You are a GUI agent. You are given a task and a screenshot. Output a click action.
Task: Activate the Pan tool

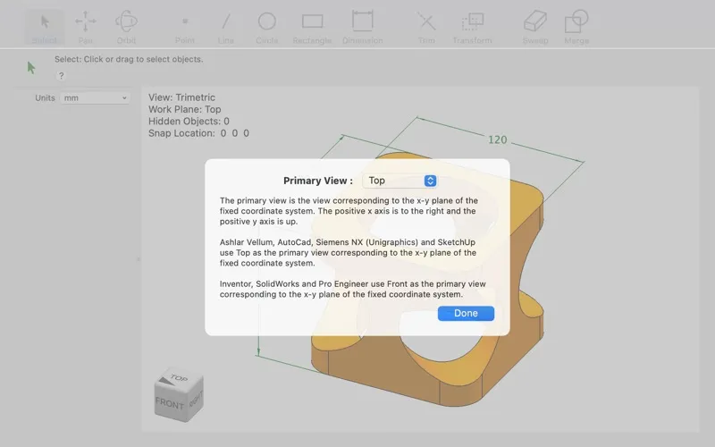pos(85,28)
